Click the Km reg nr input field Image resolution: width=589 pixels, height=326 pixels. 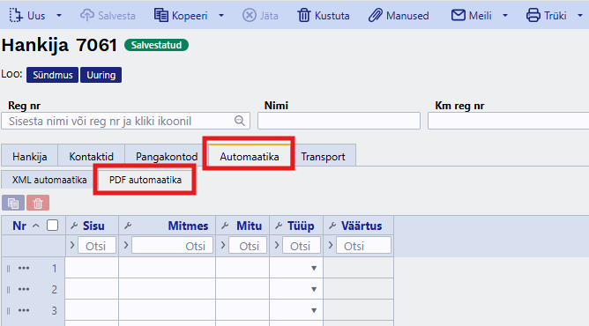coord(508,121)
